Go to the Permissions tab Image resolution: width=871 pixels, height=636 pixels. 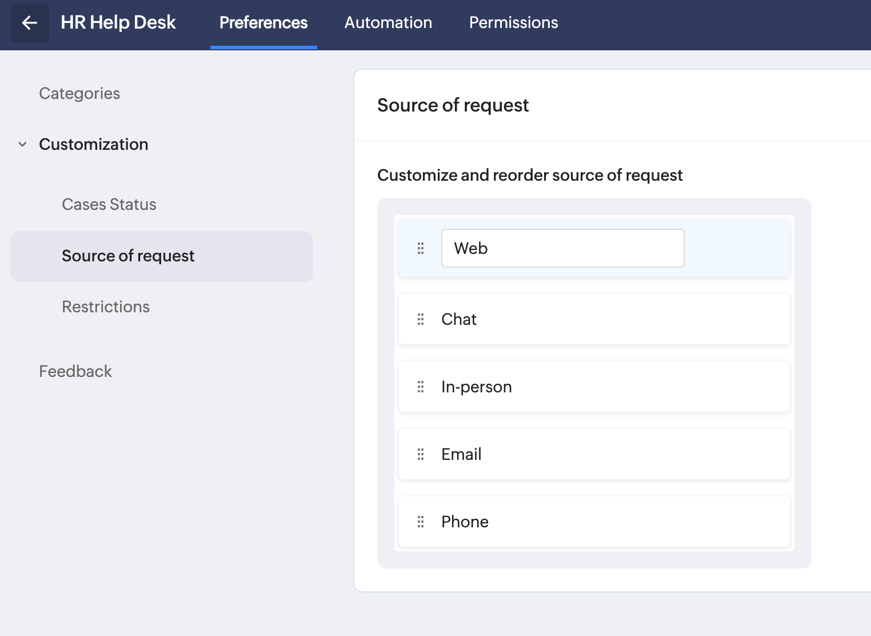point(513,23)
